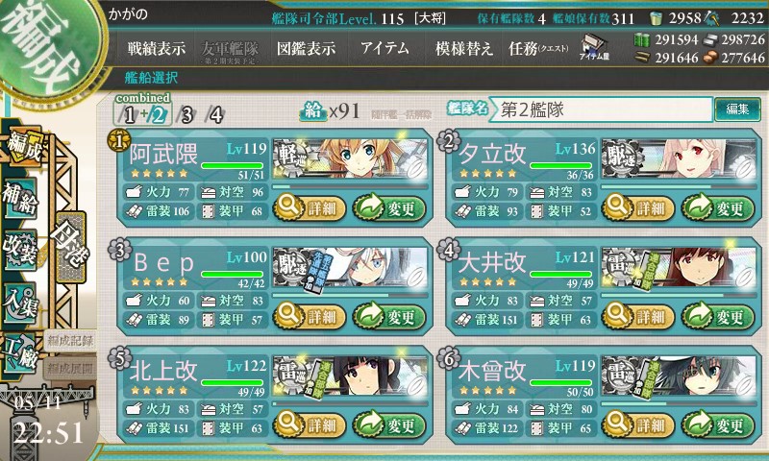769x461 pixels.
Task: Open the 入渠 docking sidebar icon
Action: [20, 303]
